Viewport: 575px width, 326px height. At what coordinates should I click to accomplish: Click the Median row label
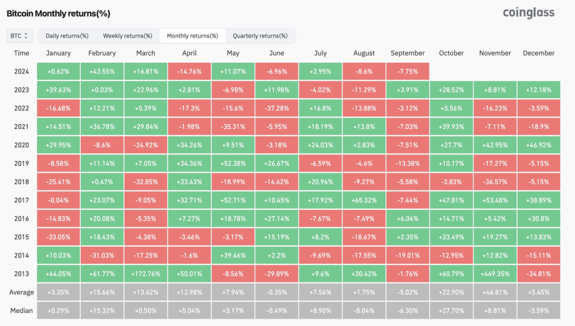click(21, 311)
